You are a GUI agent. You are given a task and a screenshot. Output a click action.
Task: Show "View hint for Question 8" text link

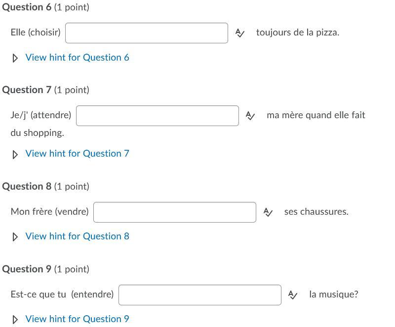coord(77,236)
